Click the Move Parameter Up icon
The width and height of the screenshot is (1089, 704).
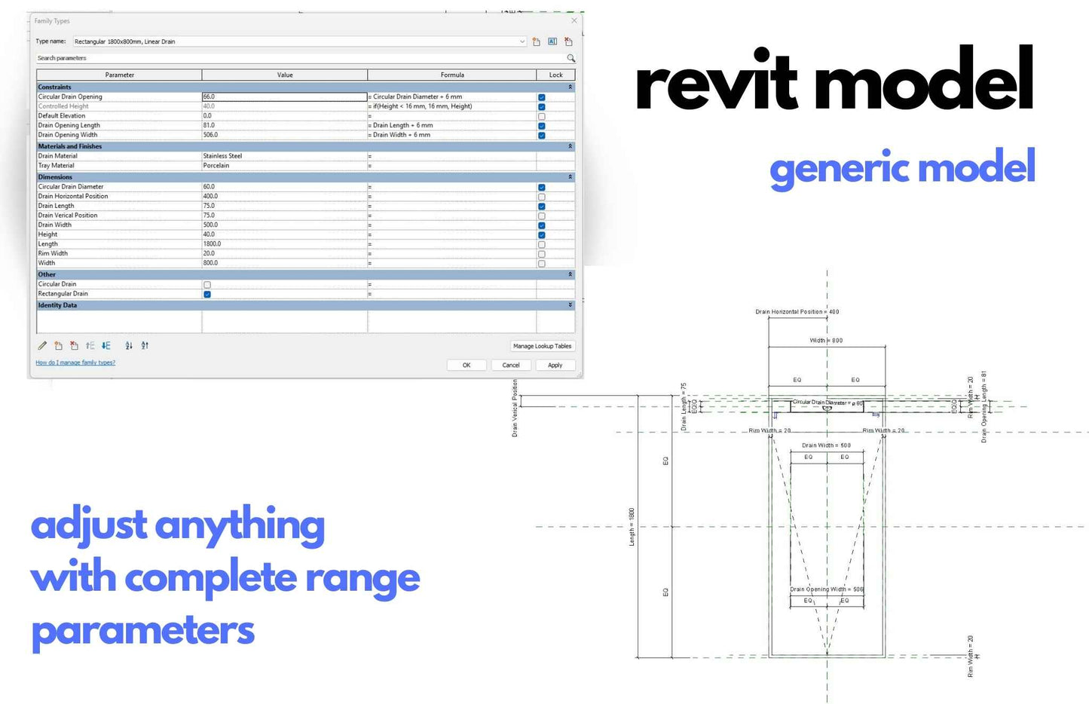tap(90, 346)
